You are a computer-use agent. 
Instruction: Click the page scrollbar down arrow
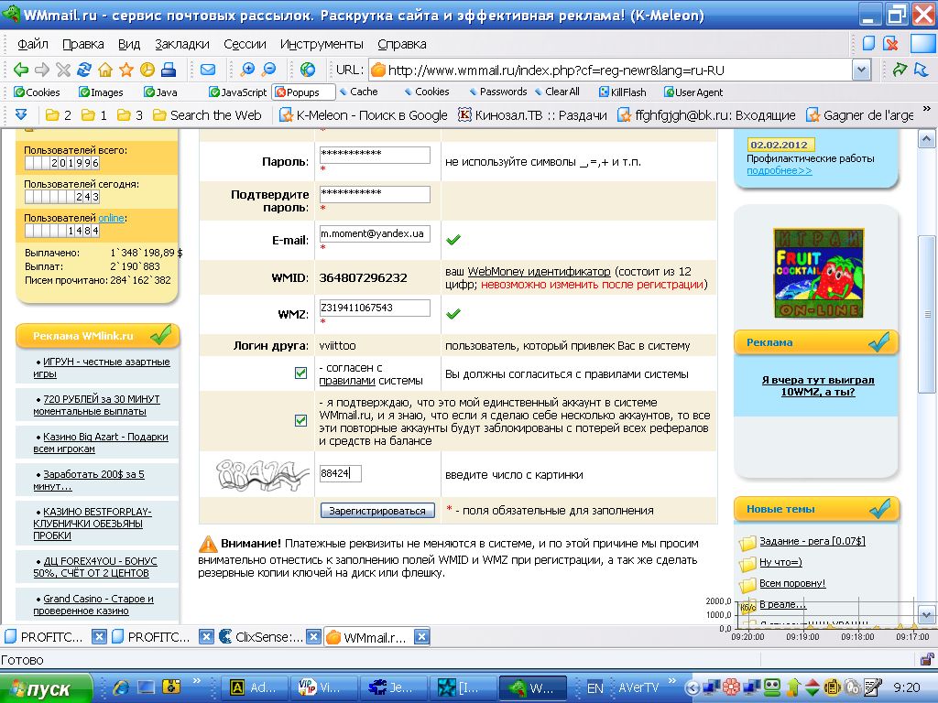point(926,614)
